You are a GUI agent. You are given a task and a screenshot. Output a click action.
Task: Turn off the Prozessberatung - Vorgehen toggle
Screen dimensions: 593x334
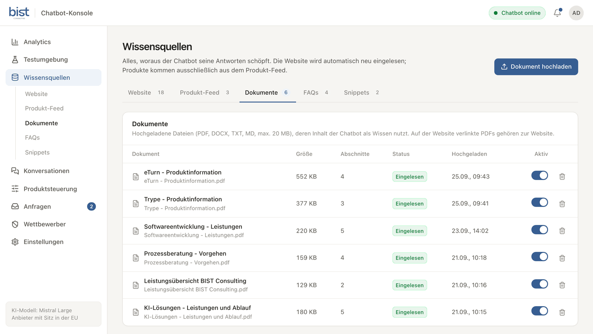[x=540, y=257]
